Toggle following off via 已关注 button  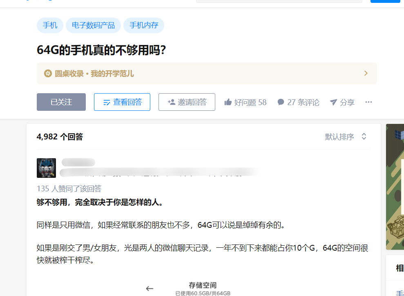point(61,102)
